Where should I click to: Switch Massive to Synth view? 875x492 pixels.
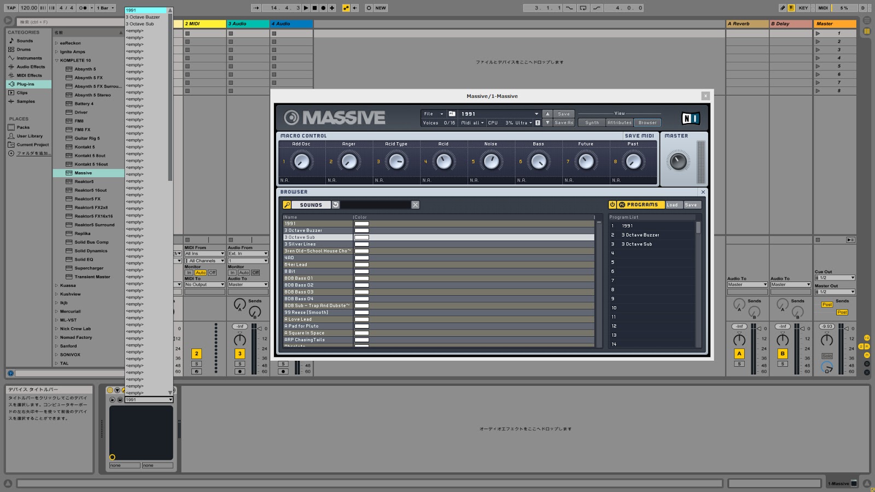tap(592, 123)
